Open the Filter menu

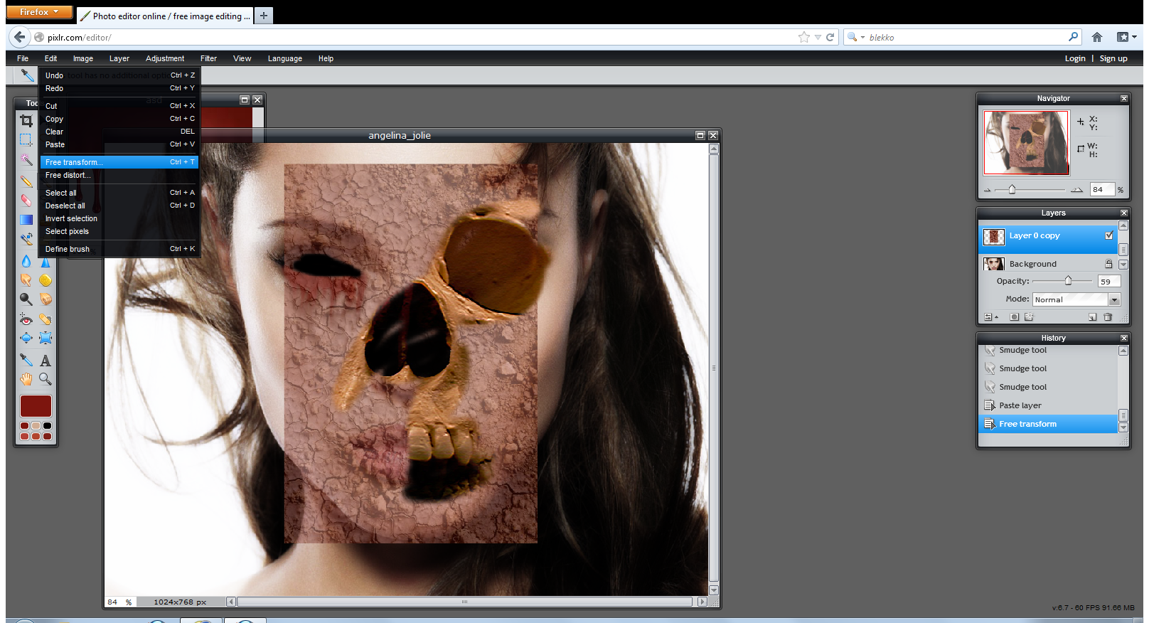[x=208, y=58]
